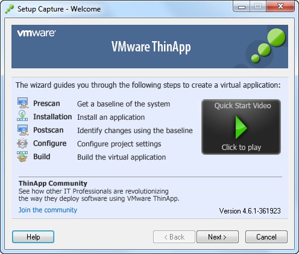Click the Installation download icon
299x254 pixels.
tap(22, 116)
